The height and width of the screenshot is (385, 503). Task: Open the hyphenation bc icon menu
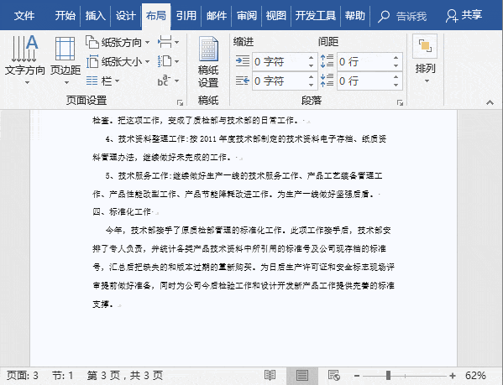pos(169,81)
